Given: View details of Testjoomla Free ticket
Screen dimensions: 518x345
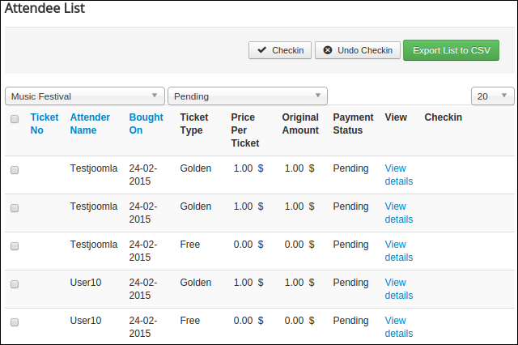Looking at the screenshot, I should click(x=398, y=251).
